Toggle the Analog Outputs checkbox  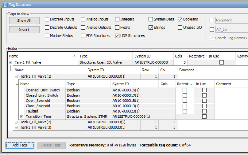[x=83, y=28]
